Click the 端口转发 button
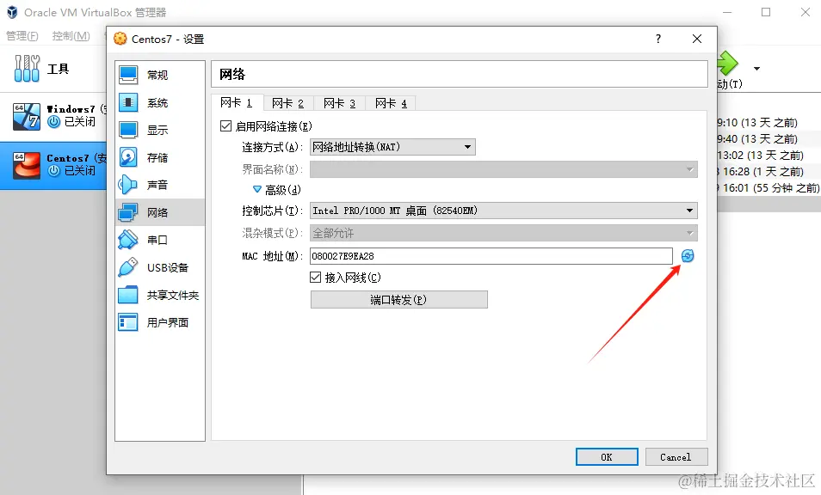Image resolution: width=821 pixels, height=495 pixels. (399, 300)
